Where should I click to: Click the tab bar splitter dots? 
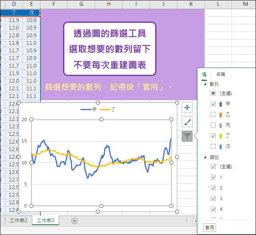coord(187,221)
